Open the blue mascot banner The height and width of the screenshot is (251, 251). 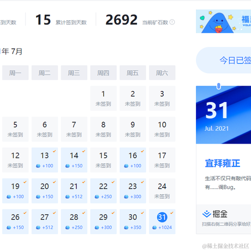[223, 21]
